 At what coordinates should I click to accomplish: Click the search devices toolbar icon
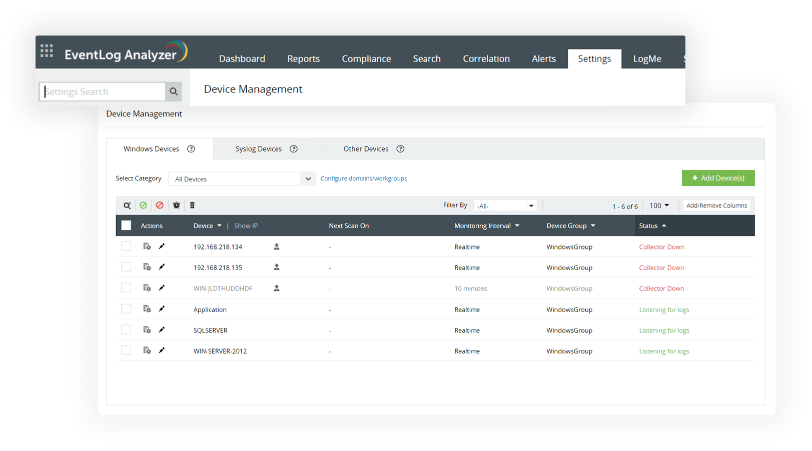pos(127,205)
